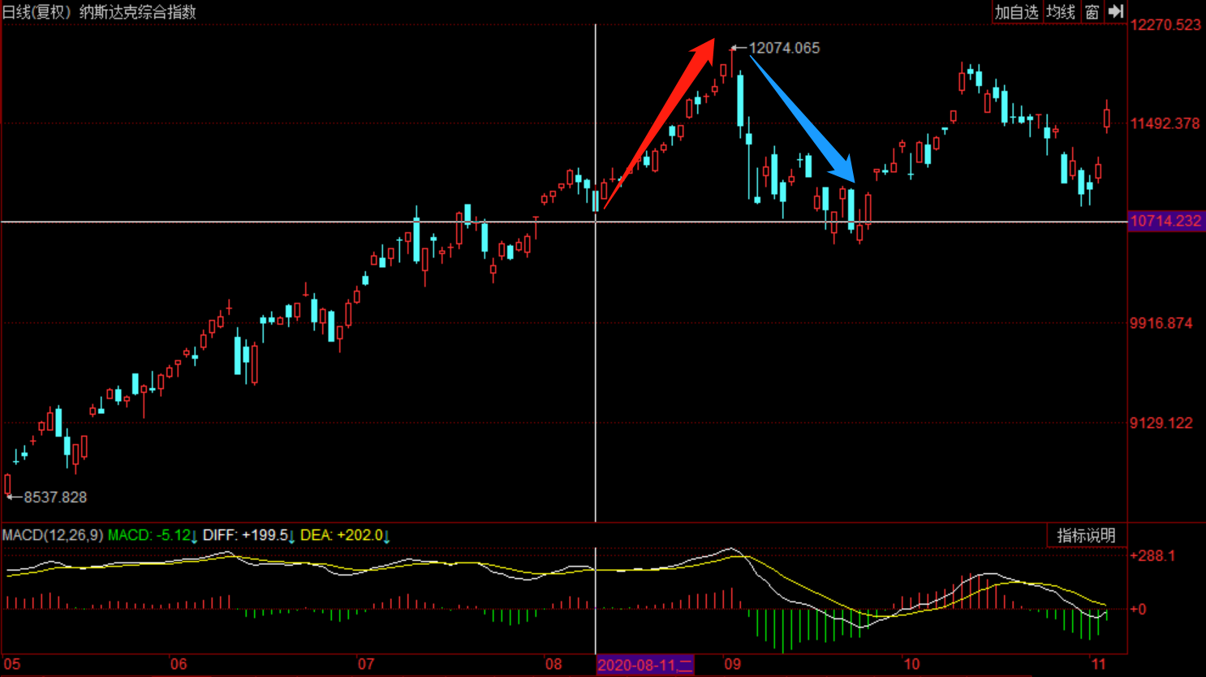Screen dimensions: 1206x677
Task: Click the 11 month label on timeline
Action: tap(1098, 664)
